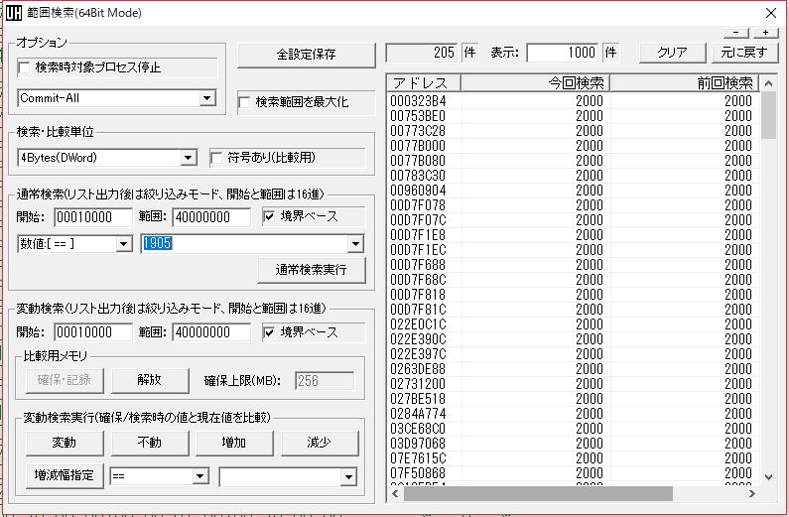This screenshot has height=517, width=789.
Task: Click the アドレス column header
Action: tap(424, 83)
